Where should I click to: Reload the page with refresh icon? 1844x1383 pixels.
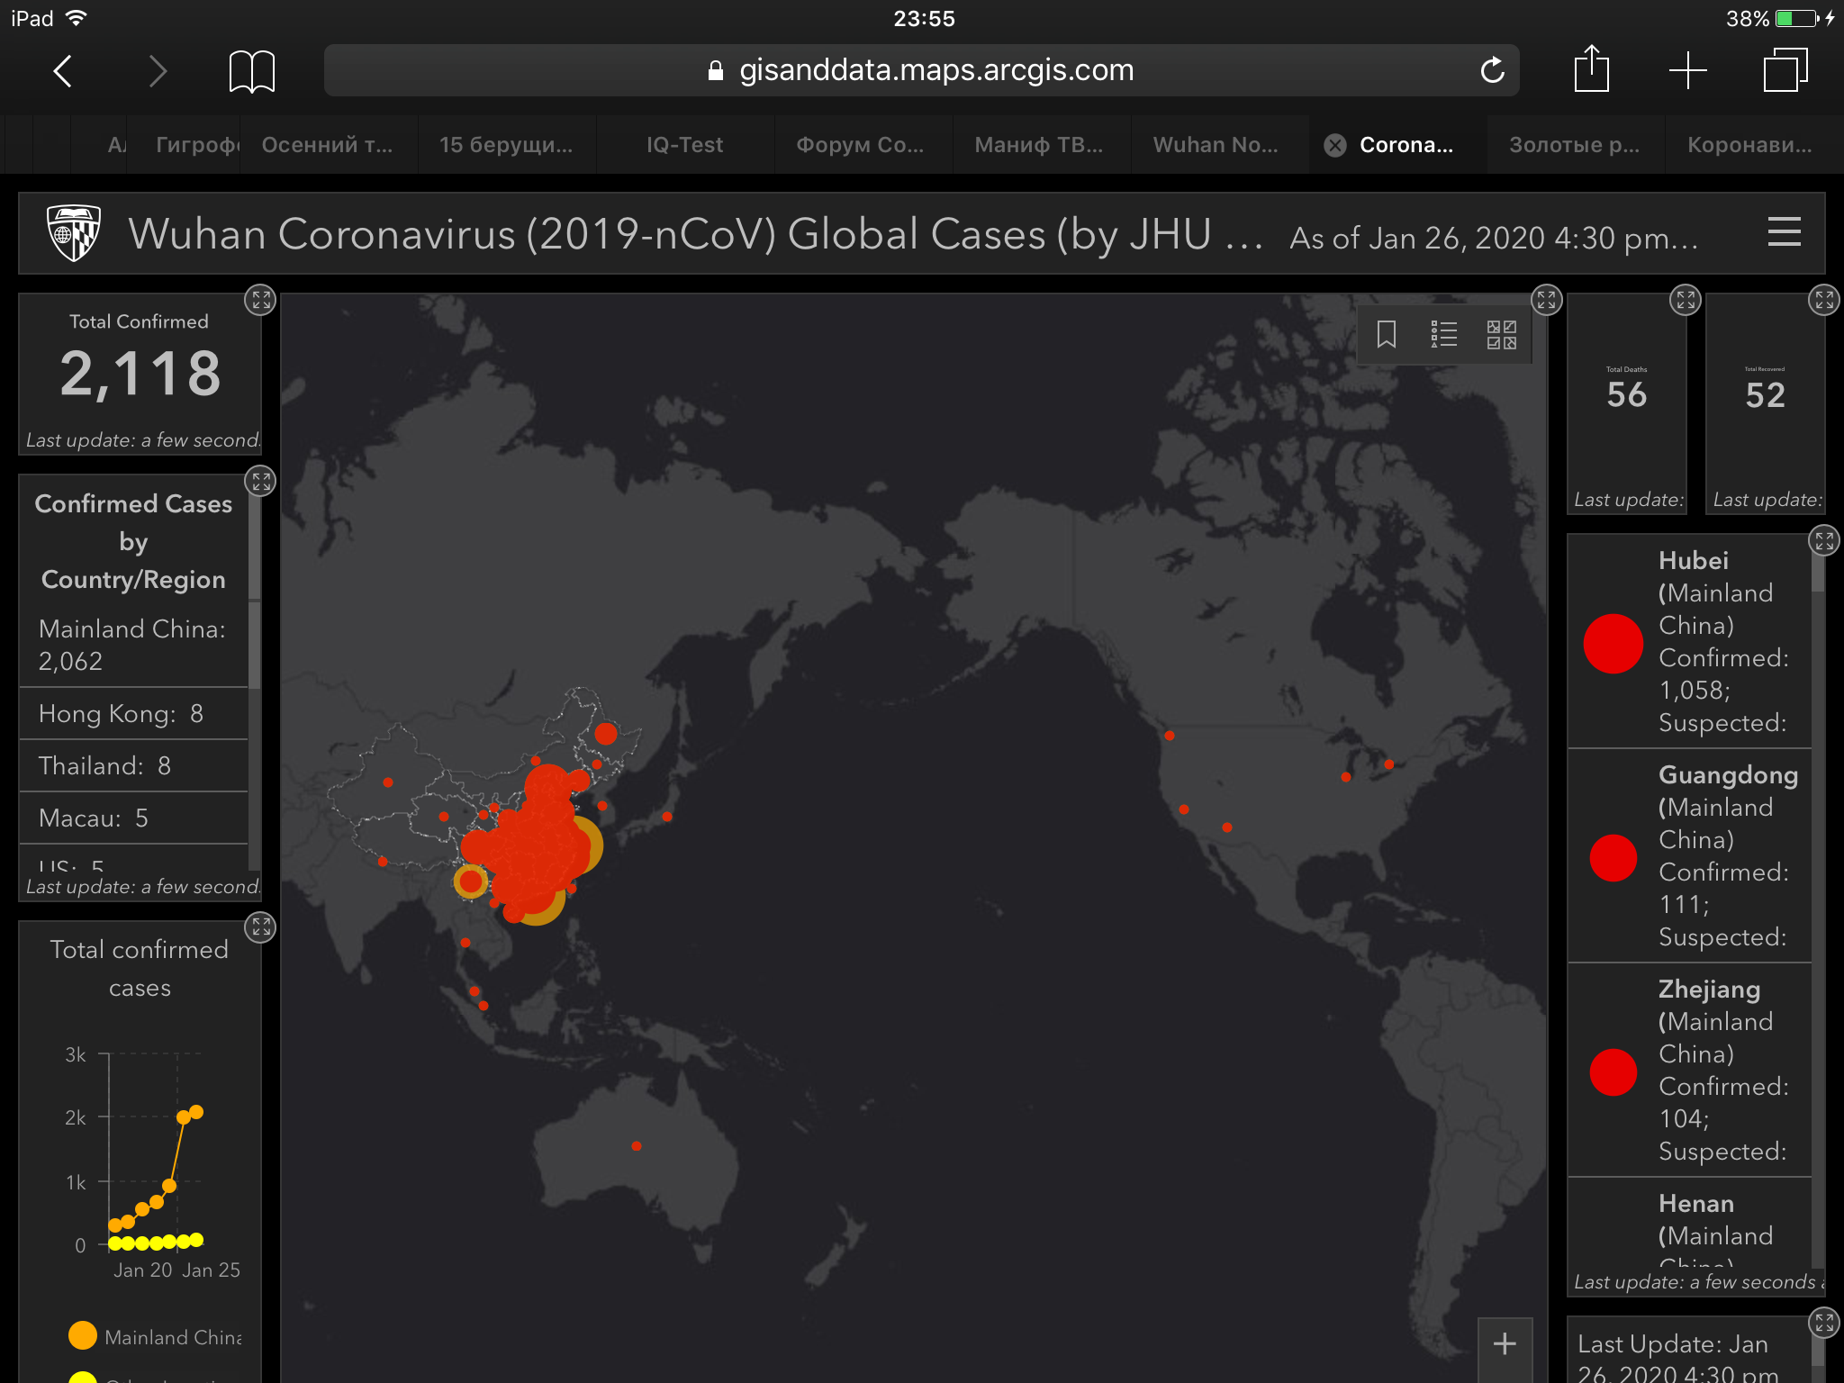coord(1492,70)
